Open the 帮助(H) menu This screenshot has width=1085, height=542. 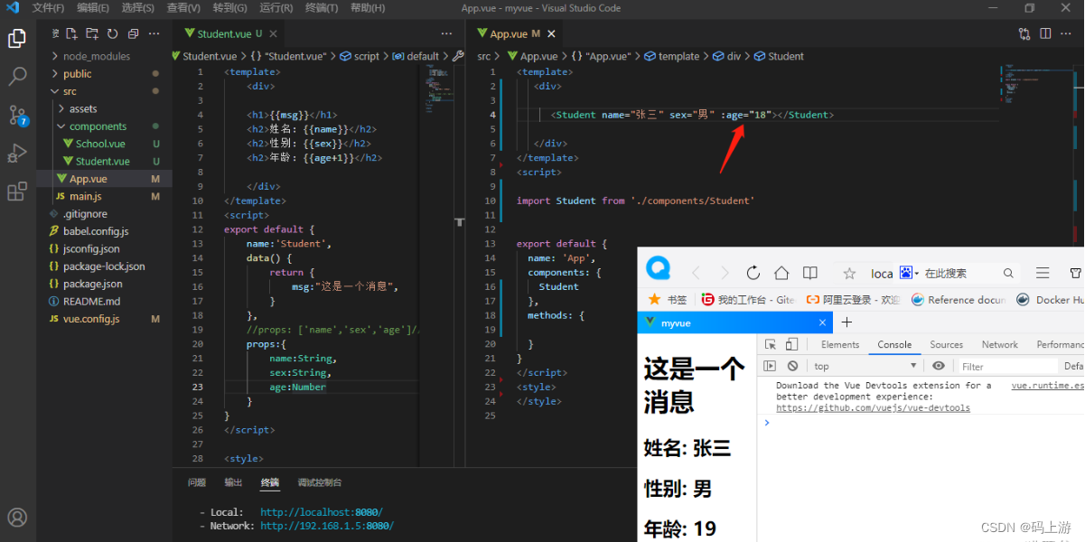pyautogui.click(x=367, y=8)
